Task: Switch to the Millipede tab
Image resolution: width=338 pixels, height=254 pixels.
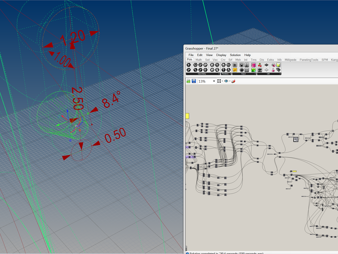Action: (291, 60)
